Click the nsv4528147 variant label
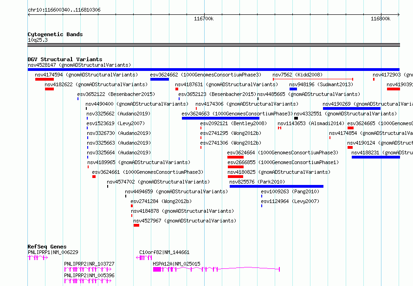This screenshot has height=286, width=413. click(79, 65)
